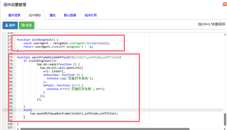Click the 'if (isInDingTalk()){' line
This screenshot has height=130, width=227.
pos(40,61)
